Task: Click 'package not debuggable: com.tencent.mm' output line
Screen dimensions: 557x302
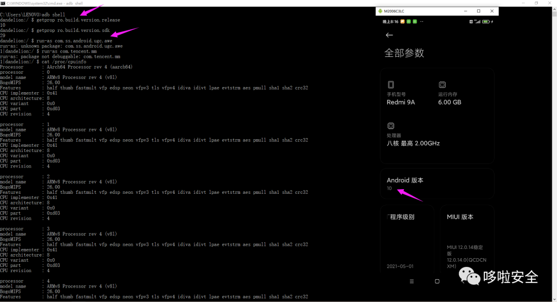Action: [x=60, y=56]
